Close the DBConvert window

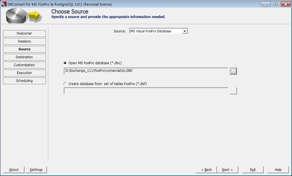click(x=286, y=4)
